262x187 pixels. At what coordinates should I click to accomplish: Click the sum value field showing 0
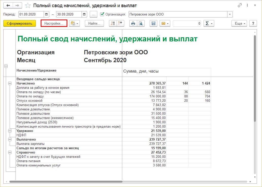[x=187, y=23]
